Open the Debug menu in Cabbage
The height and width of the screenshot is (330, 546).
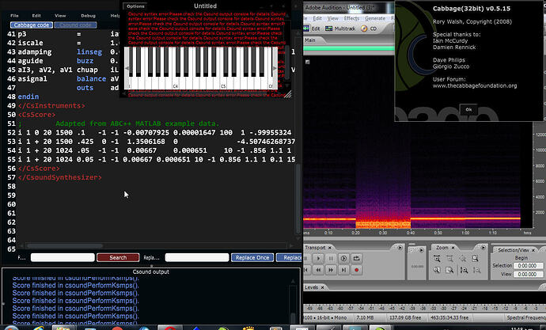coord(88,15)
